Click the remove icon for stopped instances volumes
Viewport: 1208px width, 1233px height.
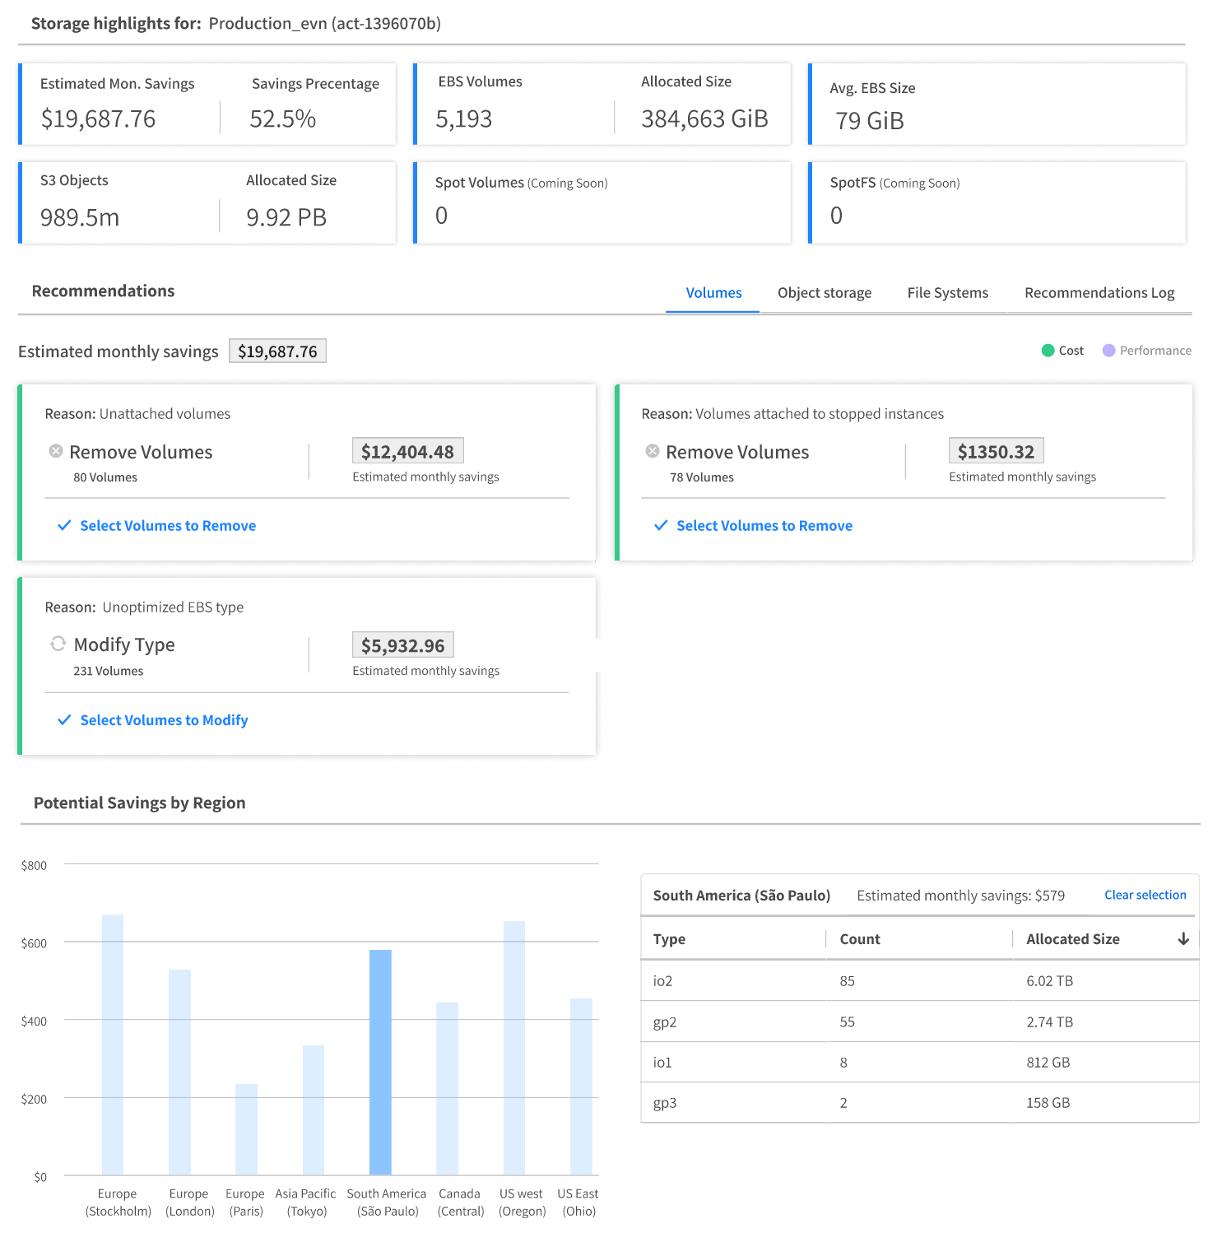pos(653,451)
